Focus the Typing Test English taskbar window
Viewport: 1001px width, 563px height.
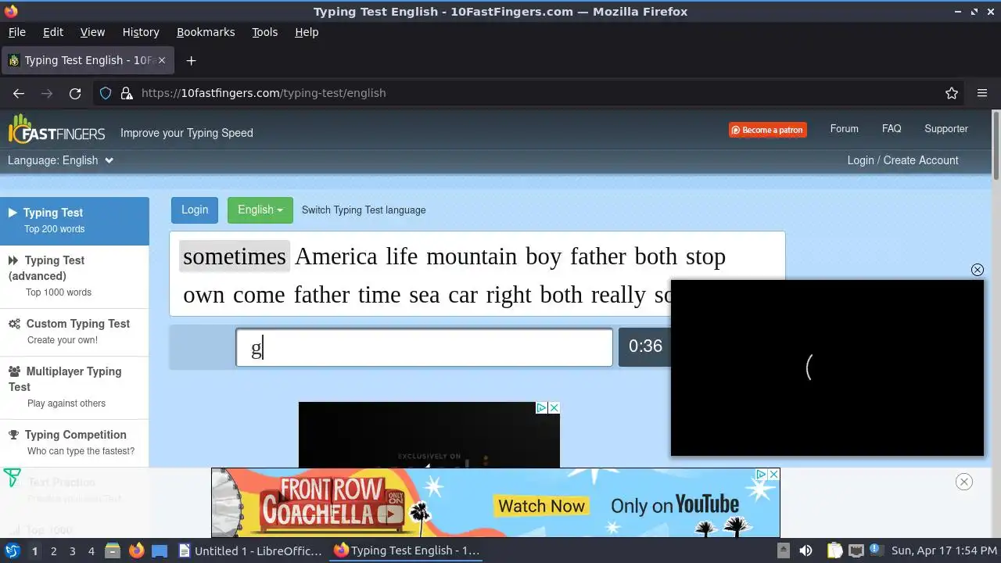click(407, 550)
